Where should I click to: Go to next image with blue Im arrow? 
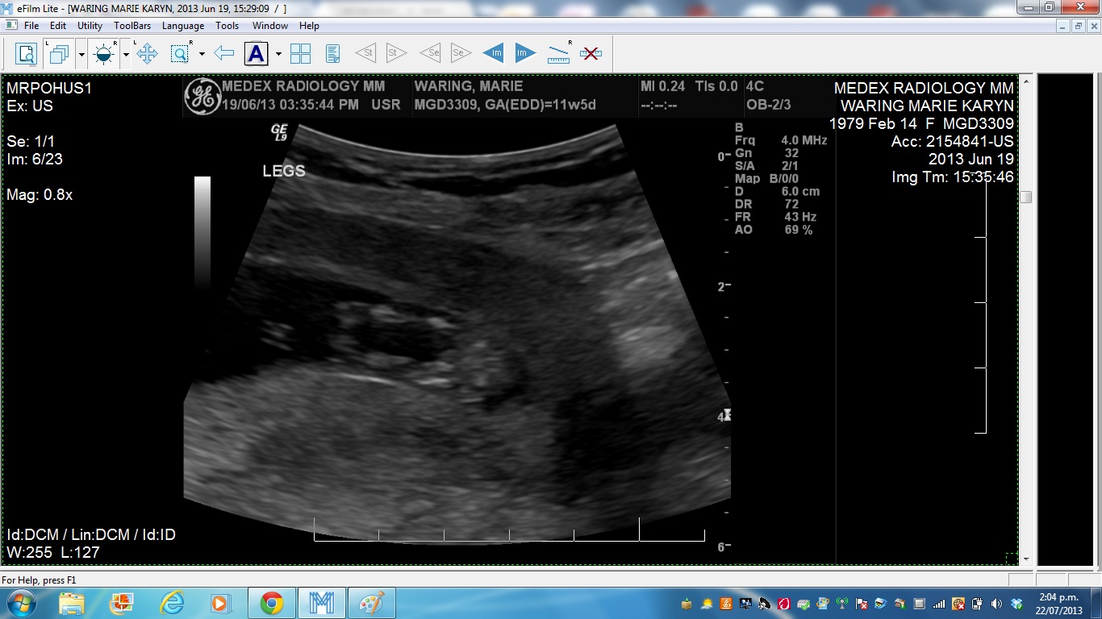coord(525,54)
